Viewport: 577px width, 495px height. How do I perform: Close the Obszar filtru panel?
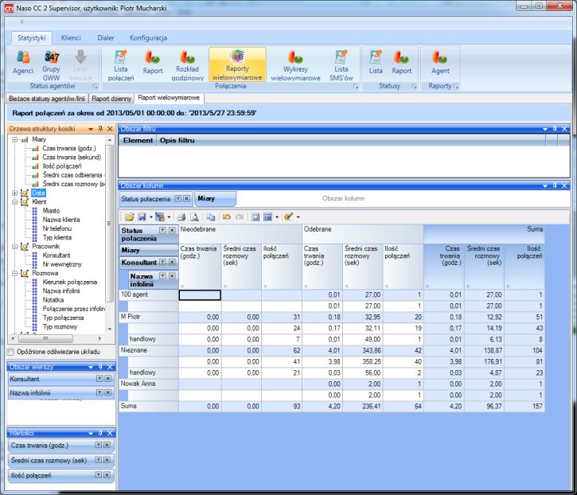coord(564,129)
